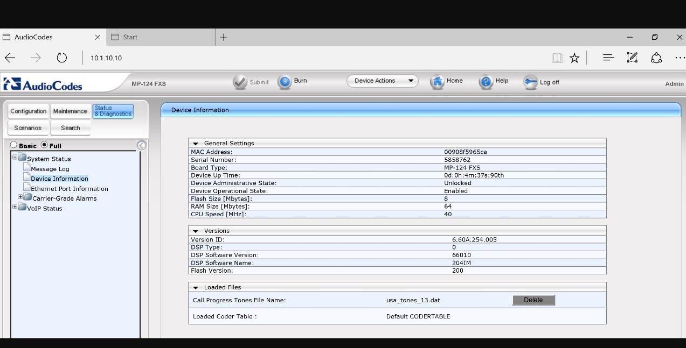The width and height of the screenshot is (686, 348).
Task: Click the Log off key icon
Action: [x=531, y=82]
